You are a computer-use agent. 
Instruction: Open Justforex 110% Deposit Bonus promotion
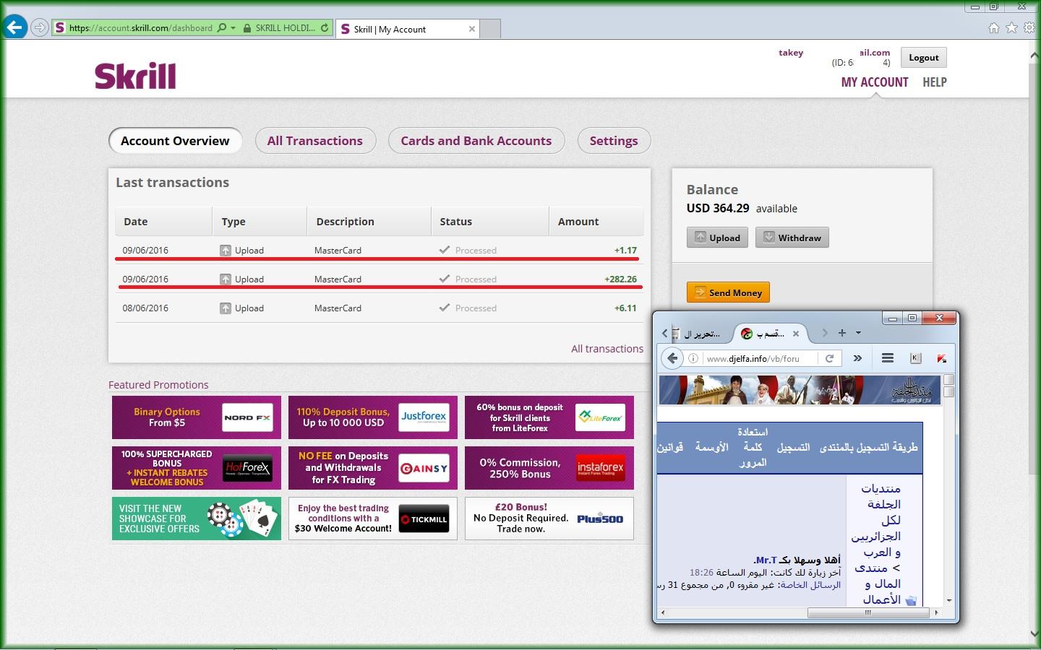tap(373, 417)
